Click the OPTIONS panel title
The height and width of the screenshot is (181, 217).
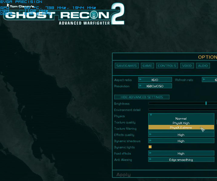(x=207, y=57)
